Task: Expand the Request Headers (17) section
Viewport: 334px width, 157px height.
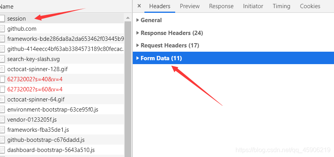Action: [168, 45]
